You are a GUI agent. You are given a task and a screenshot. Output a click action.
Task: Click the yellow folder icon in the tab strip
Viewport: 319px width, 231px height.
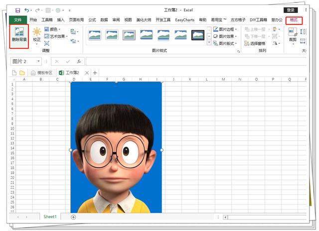click(22, 73)
